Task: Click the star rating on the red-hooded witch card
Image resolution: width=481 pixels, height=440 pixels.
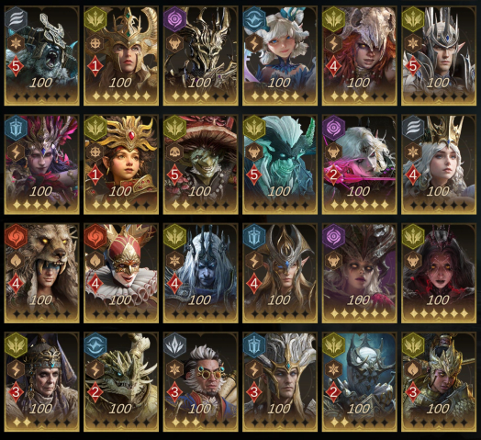Action: tap(439, 313)
